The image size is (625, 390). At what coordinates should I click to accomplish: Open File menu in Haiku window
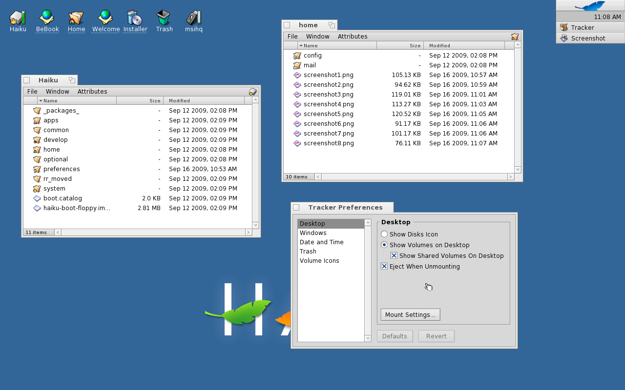click(x=32, y=92)
